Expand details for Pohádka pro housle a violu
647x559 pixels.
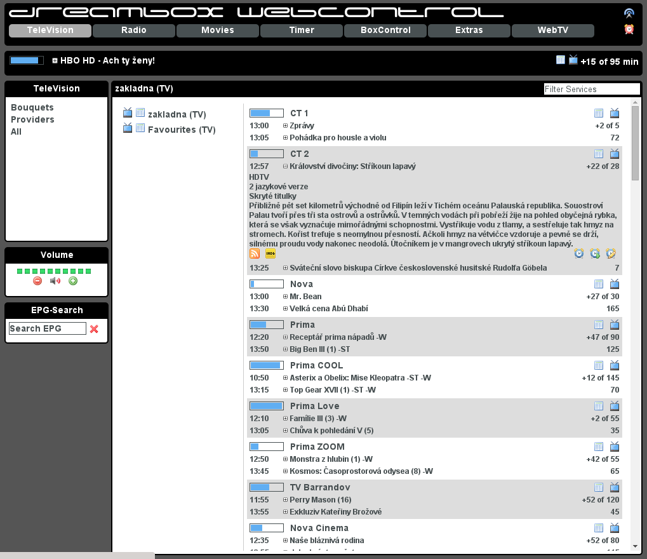(x=285, y=137)
